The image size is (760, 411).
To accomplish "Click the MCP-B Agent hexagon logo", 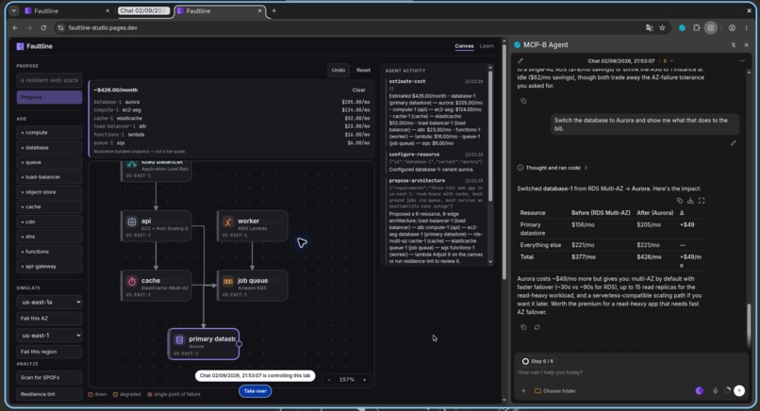I will [517, 45].
